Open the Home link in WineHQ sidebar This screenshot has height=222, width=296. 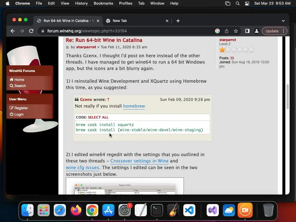tap(17, 80)
